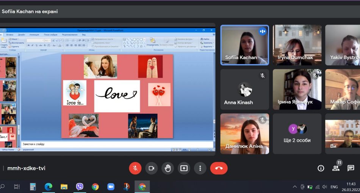The image size is (360, 193).
Task: Open the meeting details info icon
Action: point(321,168)
